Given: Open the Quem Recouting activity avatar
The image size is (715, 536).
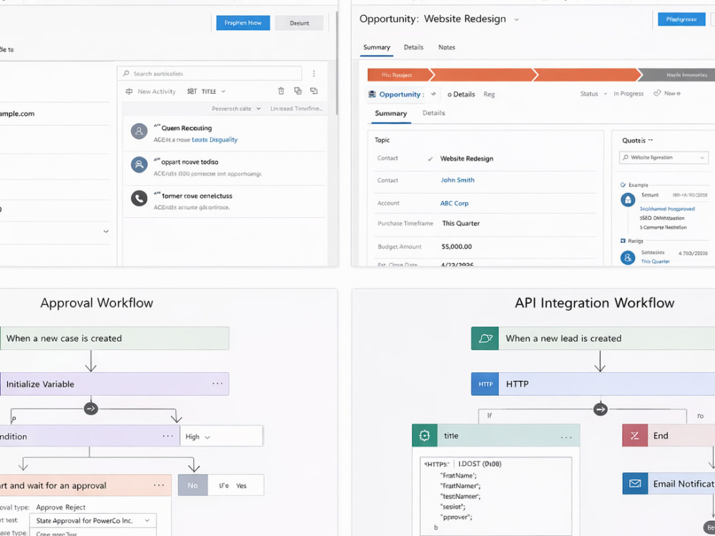Looking at the screenshot, I should pos(139,131).
